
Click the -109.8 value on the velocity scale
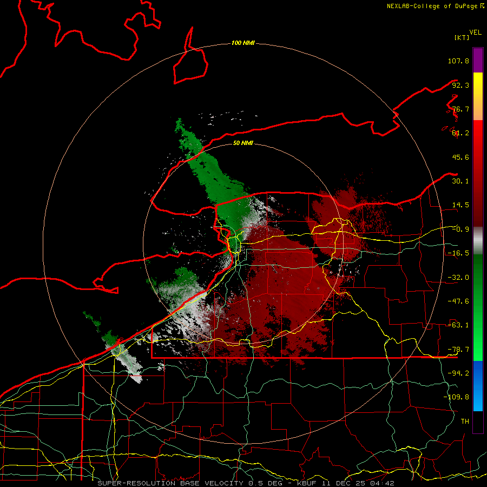click(456, 397)
